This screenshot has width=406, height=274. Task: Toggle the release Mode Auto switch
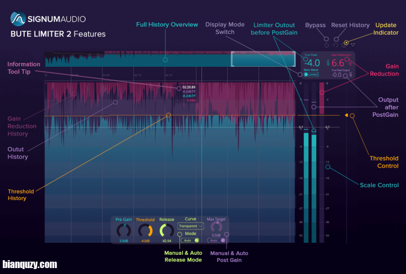coord(190,240)
